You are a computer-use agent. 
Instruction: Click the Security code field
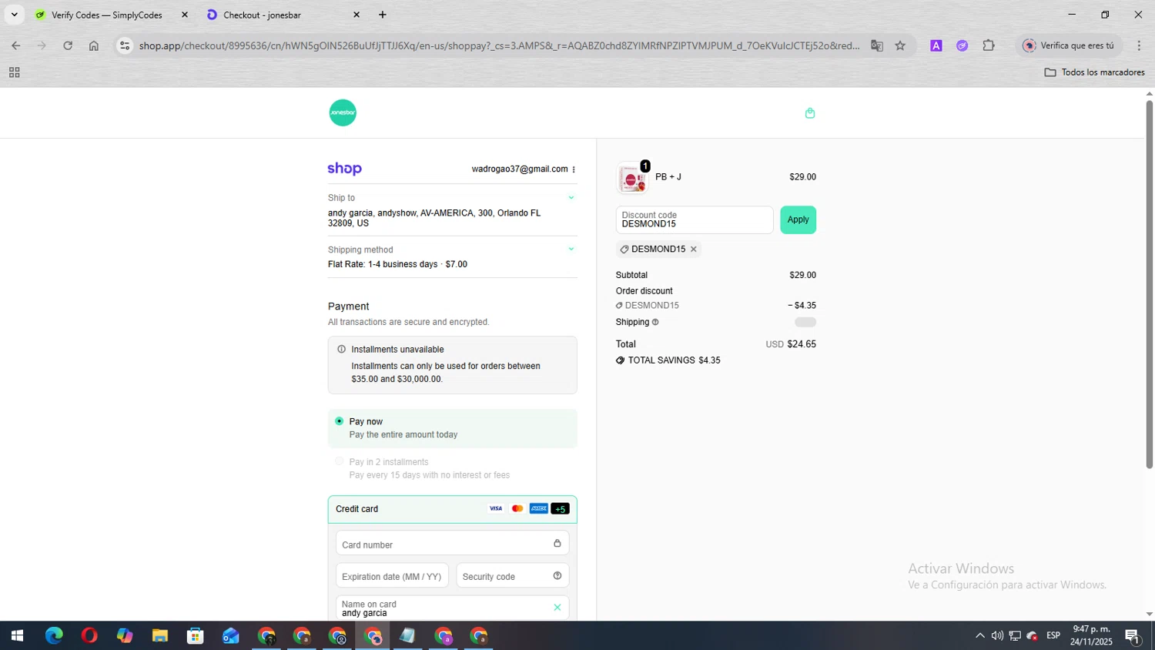click(512, 575)
